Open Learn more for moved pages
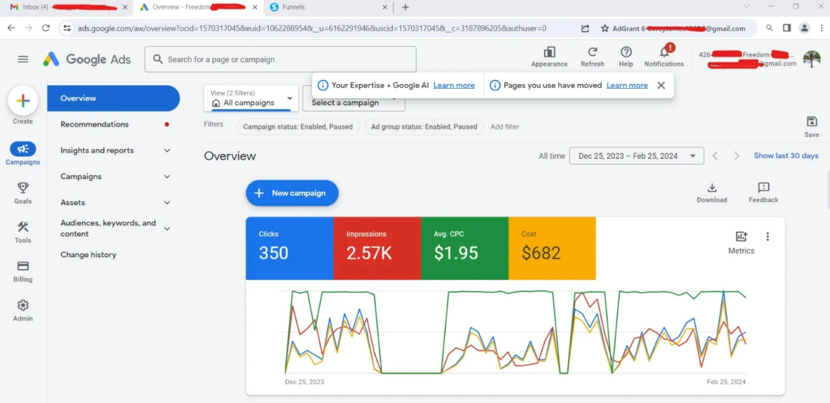 [627, 85]
